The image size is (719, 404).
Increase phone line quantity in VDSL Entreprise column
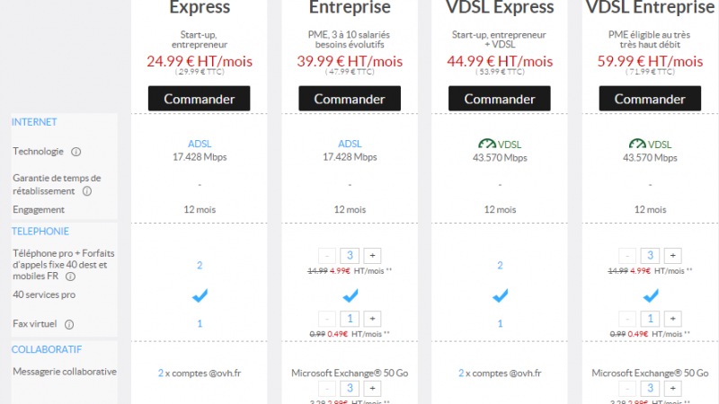[672, 256]
